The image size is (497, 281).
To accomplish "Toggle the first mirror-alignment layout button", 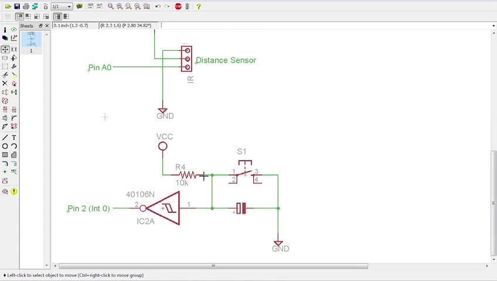I will pos(20,16).
